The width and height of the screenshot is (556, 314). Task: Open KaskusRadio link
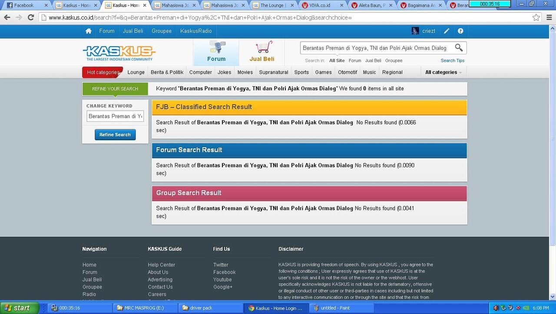(x=196, y=31)
